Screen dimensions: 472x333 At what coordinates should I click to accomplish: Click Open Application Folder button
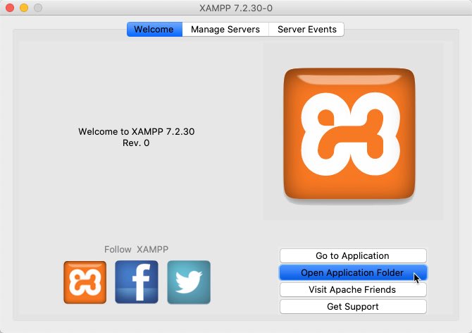353,273
